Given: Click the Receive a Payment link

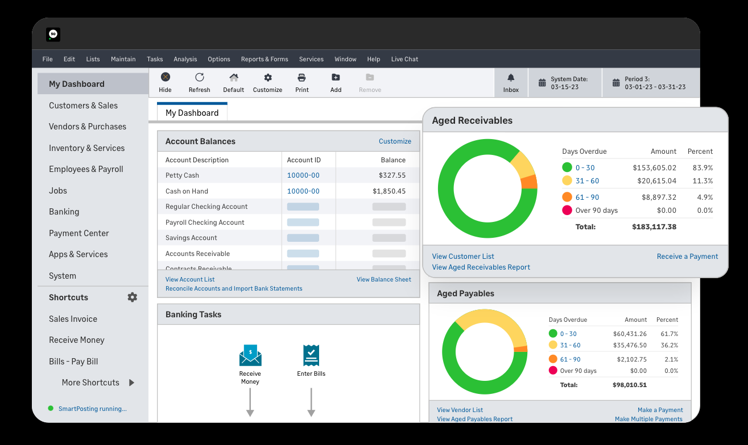Looking at the screenshot, I should [x=687, y=257].
